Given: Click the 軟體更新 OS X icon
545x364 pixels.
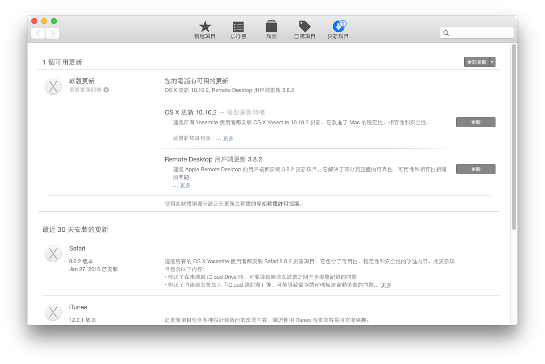Looking at the screenshot, I should pyautogui.click(x=53, y=87).
